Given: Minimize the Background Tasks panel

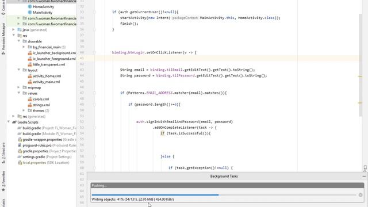Looking at the screenshot, I should (x=364, y=176).
